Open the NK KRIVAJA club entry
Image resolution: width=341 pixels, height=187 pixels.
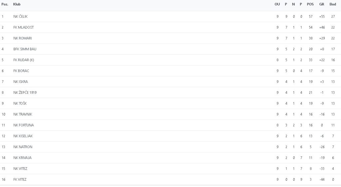tap(22, 158)
